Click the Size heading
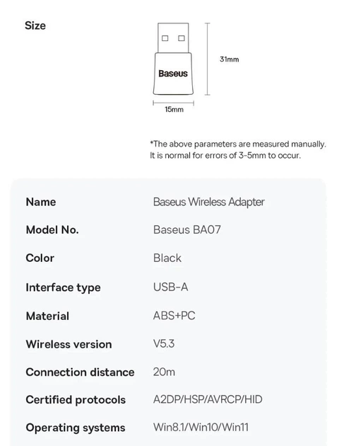The width and height of the screenshot is (339, 446). [35, 25]
